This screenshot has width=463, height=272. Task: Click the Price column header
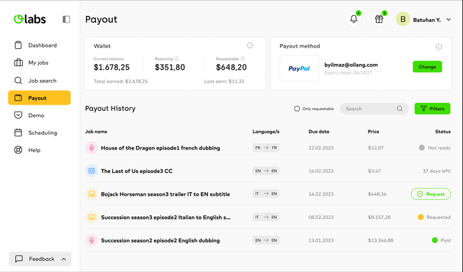pyautogui.click(x=373, y=132)
